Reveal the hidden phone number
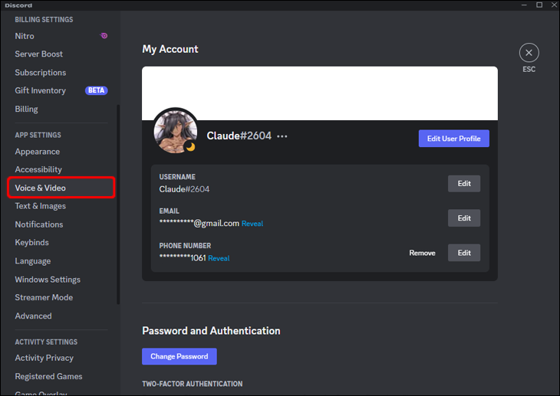This screenshot has height=396, width=560. click(x=219, y=258)
